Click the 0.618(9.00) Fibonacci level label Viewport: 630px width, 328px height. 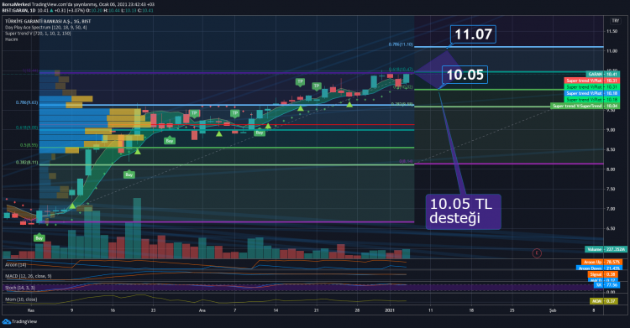pyautogui.click(x=27, y=128)
